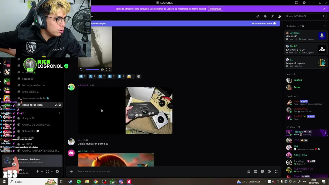This screenshot has width=329, height=185.
Task: Open WhatsApp from the taskbar
Action: click(x=113, y=182)
